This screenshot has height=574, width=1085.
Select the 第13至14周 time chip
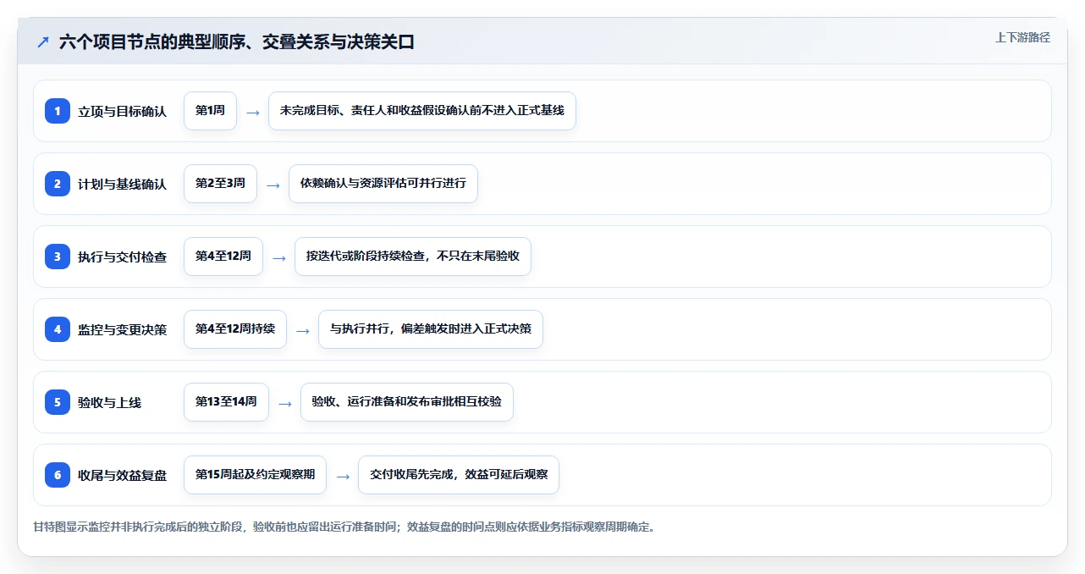[226, 402]
